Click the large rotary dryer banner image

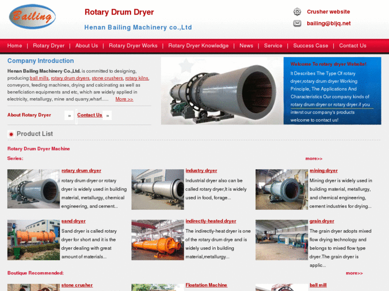point(222,91)
